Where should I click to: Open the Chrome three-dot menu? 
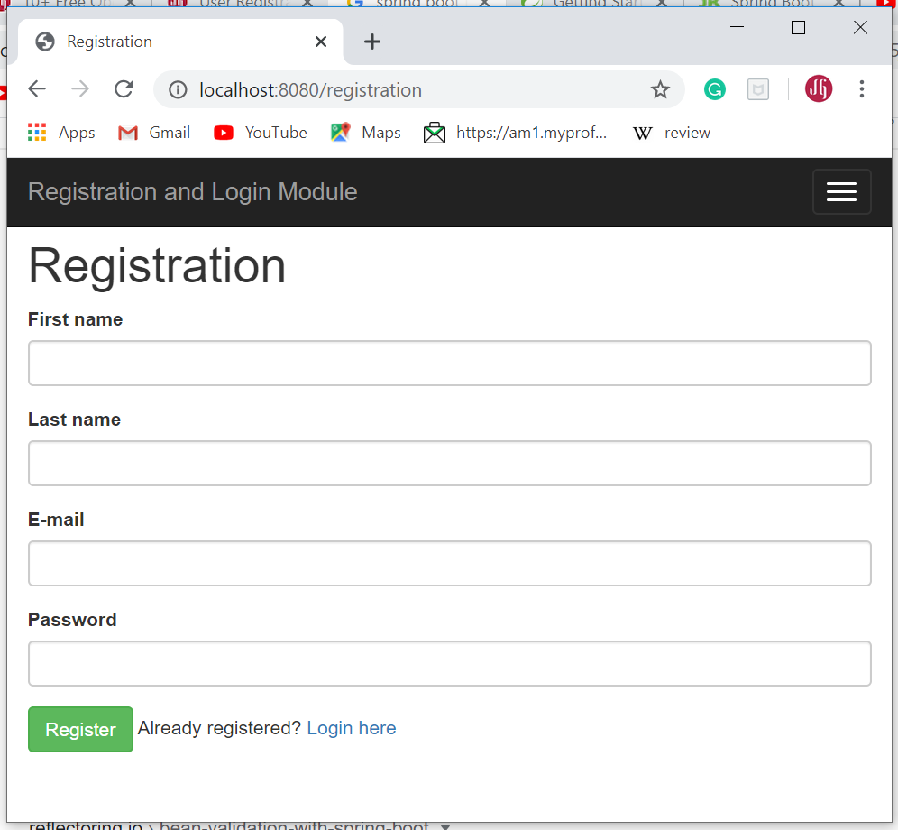(x=861, y=89)
